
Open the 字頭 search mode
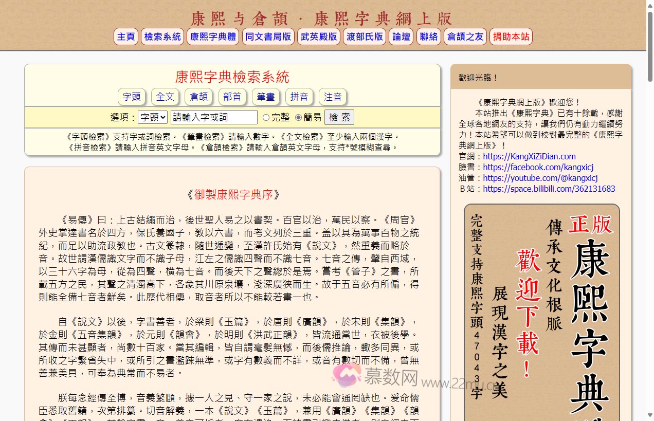[132, 97]
